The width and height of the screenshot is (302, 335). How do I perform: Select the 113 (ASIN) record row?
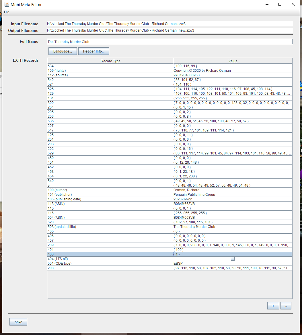click(x=170, y=204)
